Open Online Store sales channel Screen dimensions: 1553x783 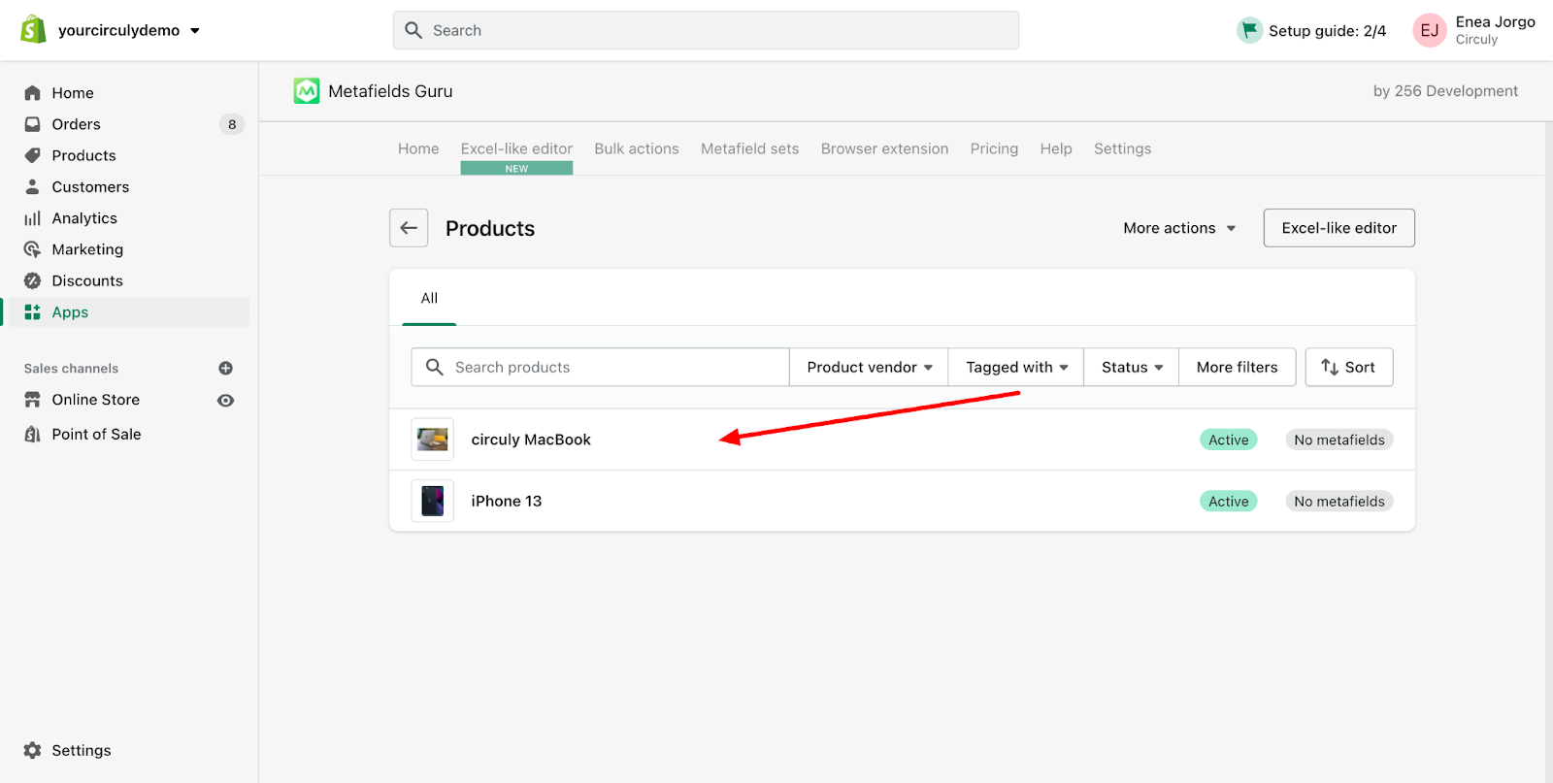(x=95, y=400)
